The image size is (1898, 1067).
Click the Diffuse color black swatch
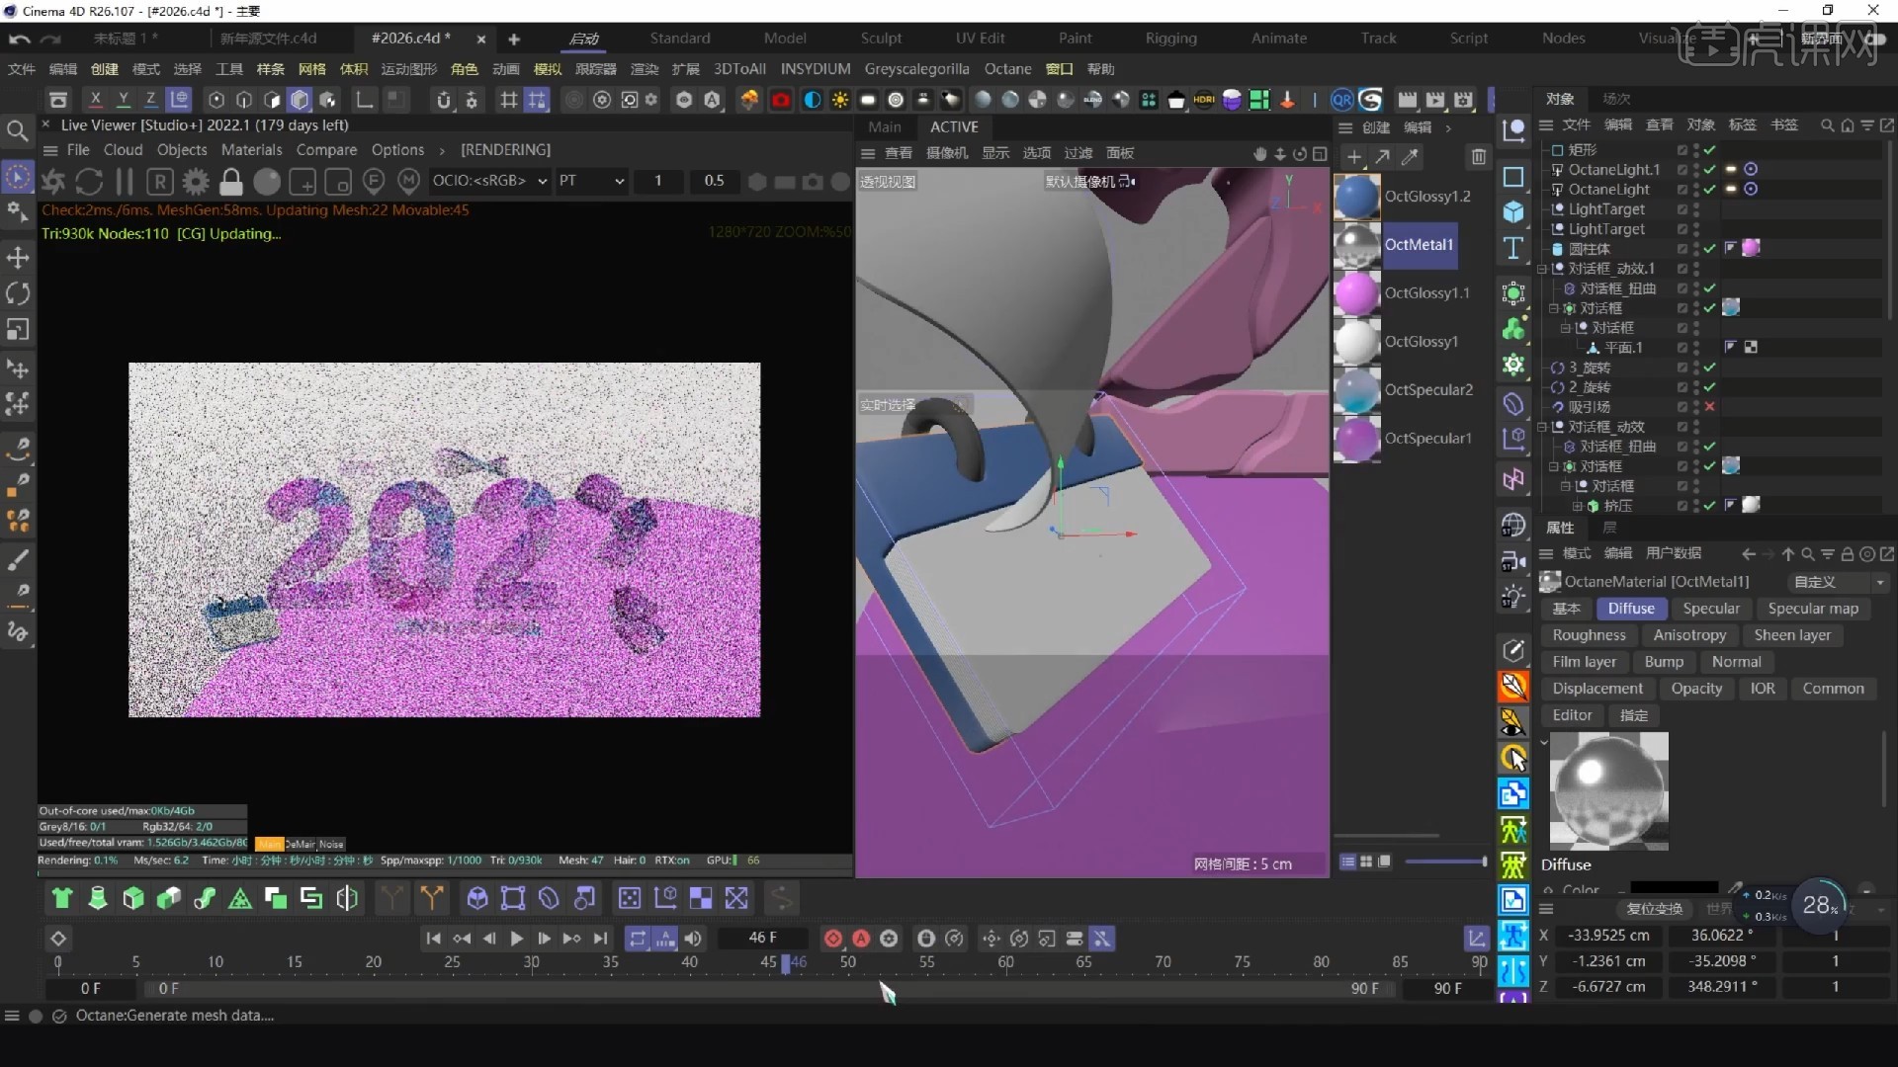point(1674,888)
